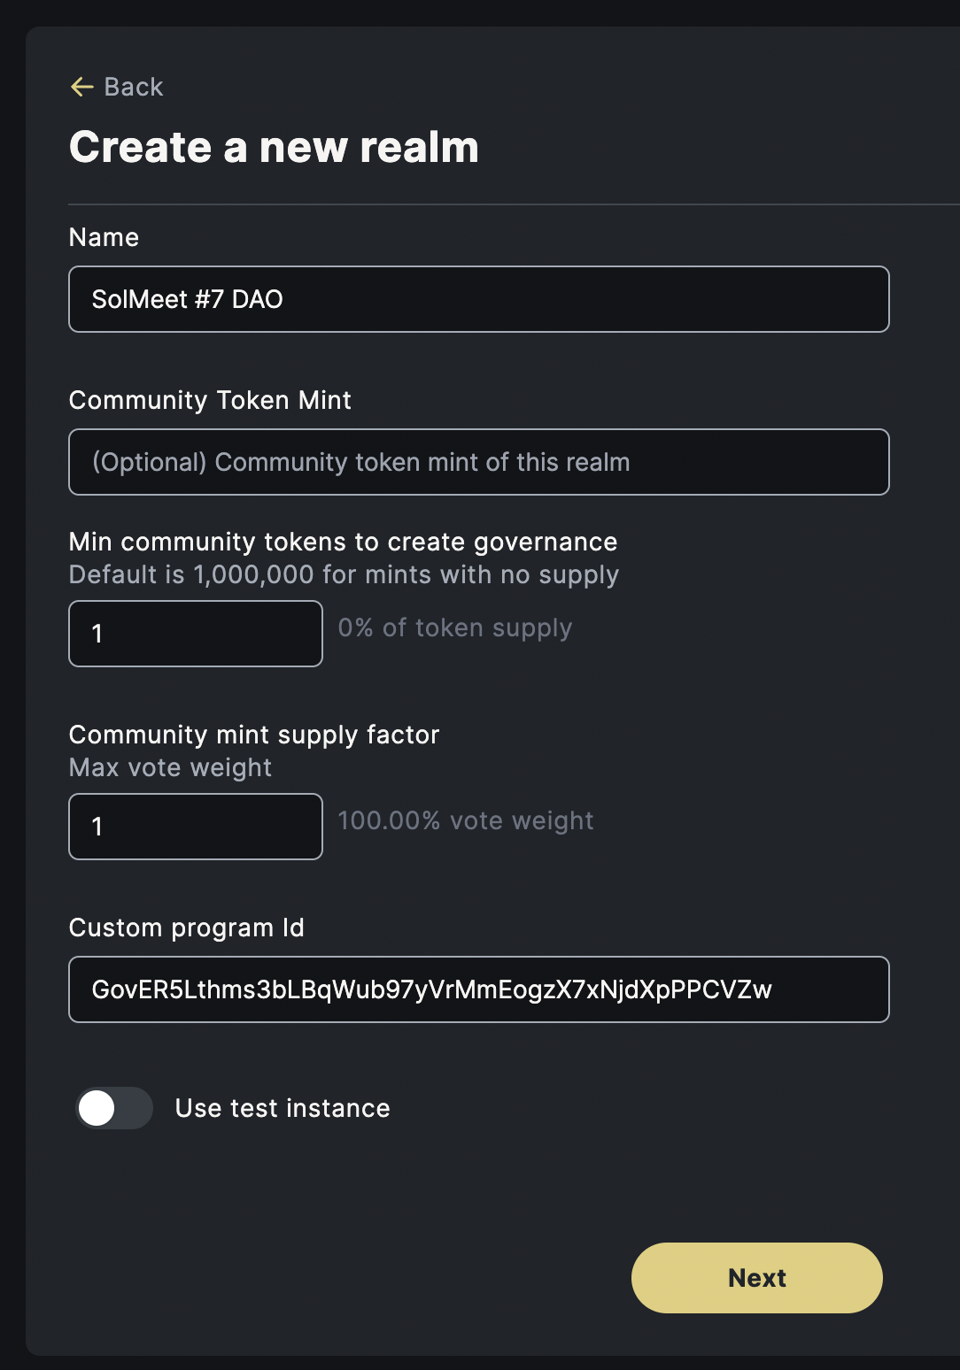Click the Default is 1,000,000 helper text
This screenshot has width=960, height=1370.
(x=344, y=574)
